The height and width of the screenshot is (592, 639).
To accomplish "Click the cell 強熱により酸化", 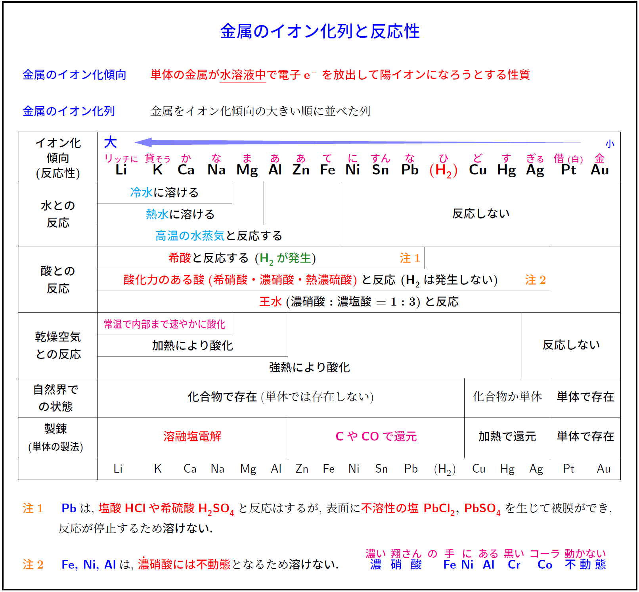I will point(310,368).
